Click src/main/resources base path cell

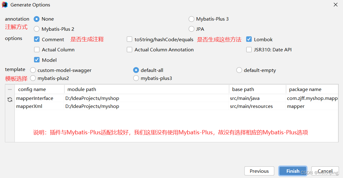click(257, 106)
